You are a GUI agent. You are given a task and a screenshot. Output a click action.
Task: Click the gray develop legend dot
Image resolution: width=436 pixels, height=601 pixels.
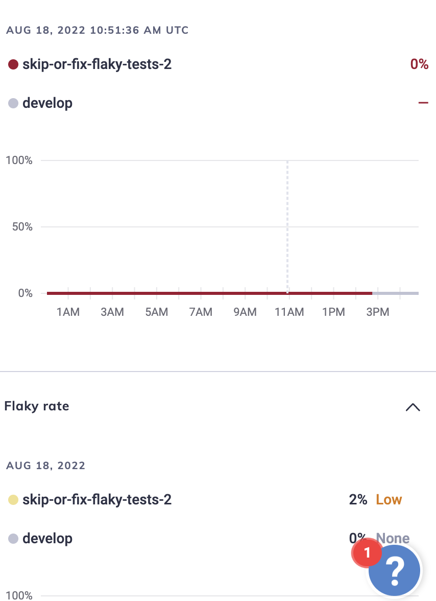13,103
